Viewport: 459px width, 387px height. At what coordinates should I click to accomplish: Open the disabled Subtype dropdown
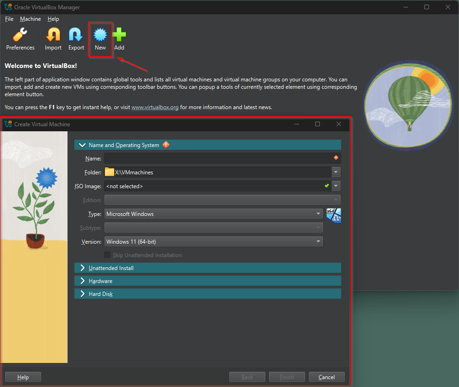coord(214,228)
